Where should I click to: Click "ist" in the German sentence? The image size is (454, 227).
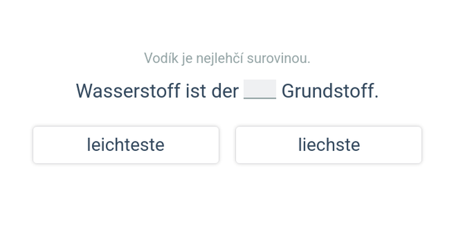[196, 91]
